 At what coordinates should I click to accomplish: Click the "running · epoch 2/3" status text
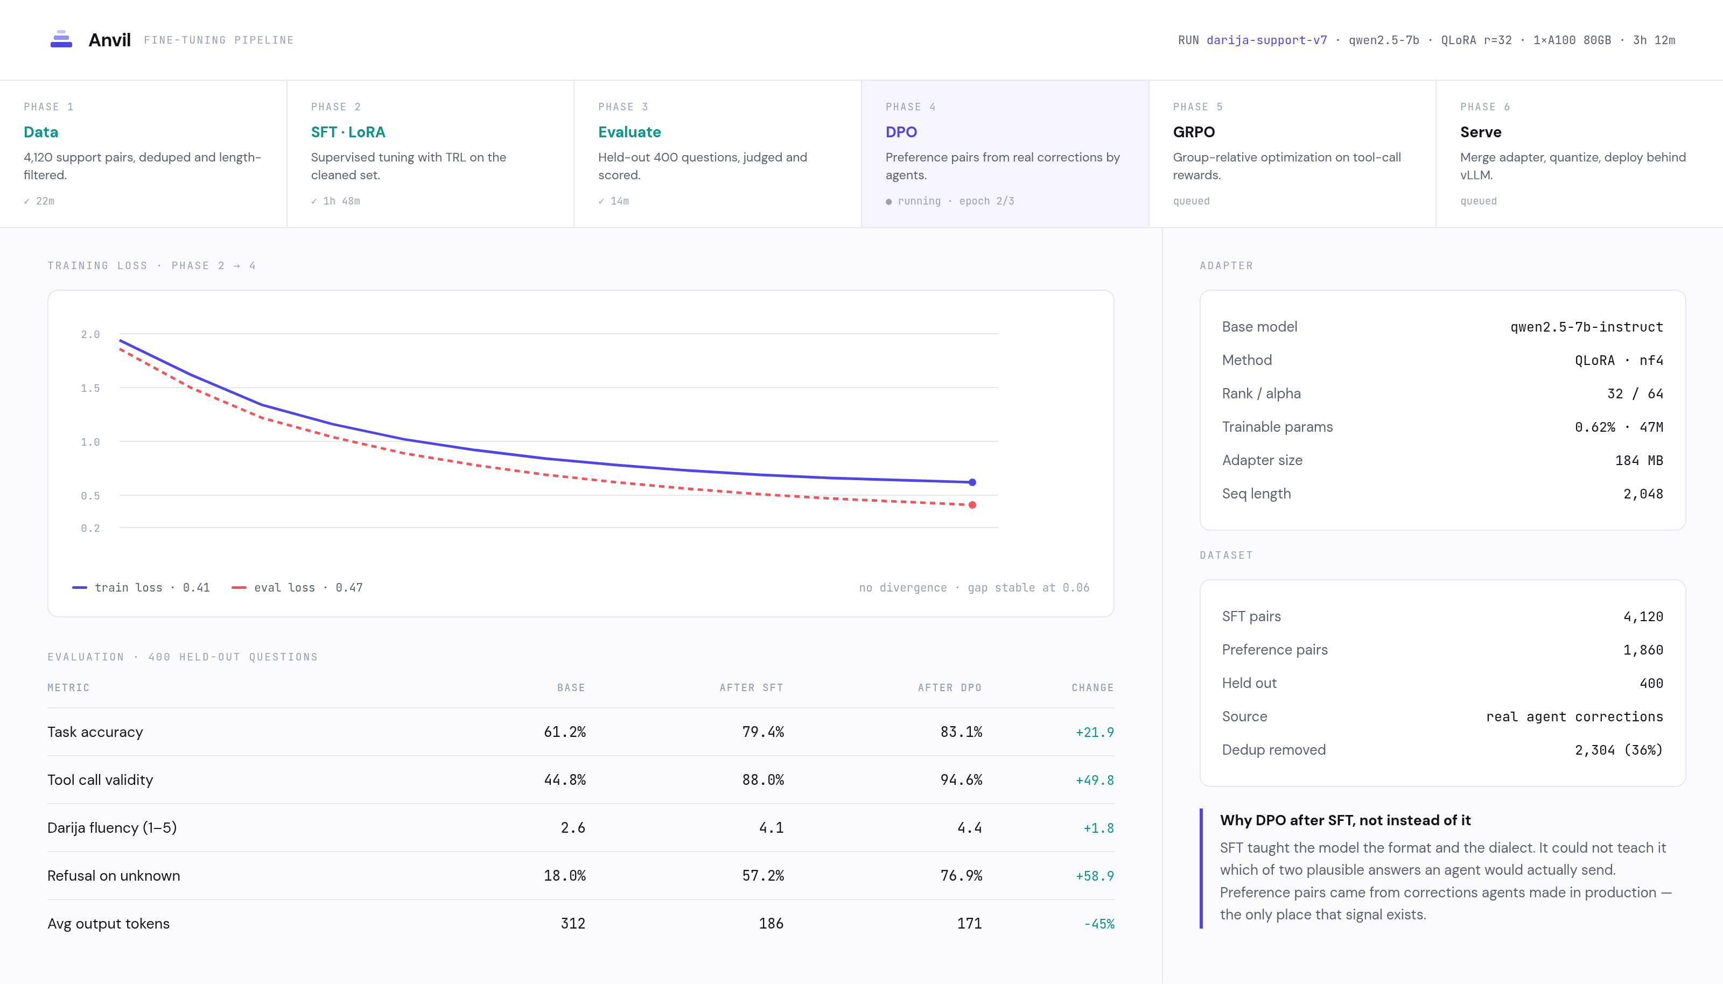[x=956, y=201]
